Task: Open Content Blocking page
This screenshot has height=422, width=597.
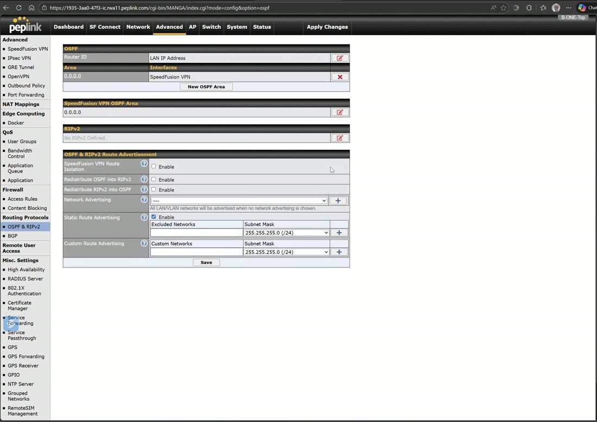Action: [28, 208]
